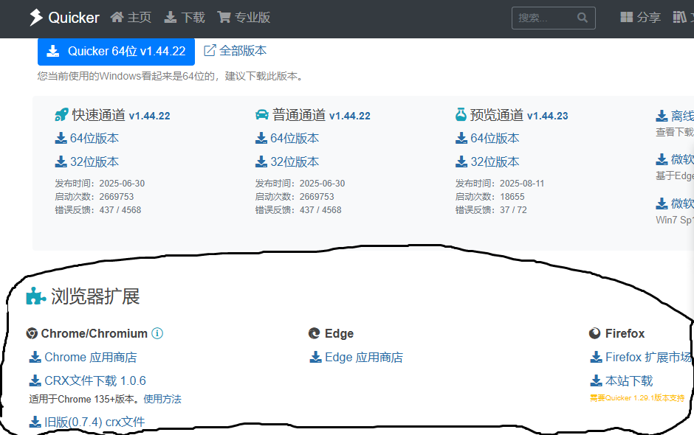This screenshot has height=435, width=694.
Task: Open the 分享 menu in navbar
Action: pyautogui.click(x=640, y=17)
